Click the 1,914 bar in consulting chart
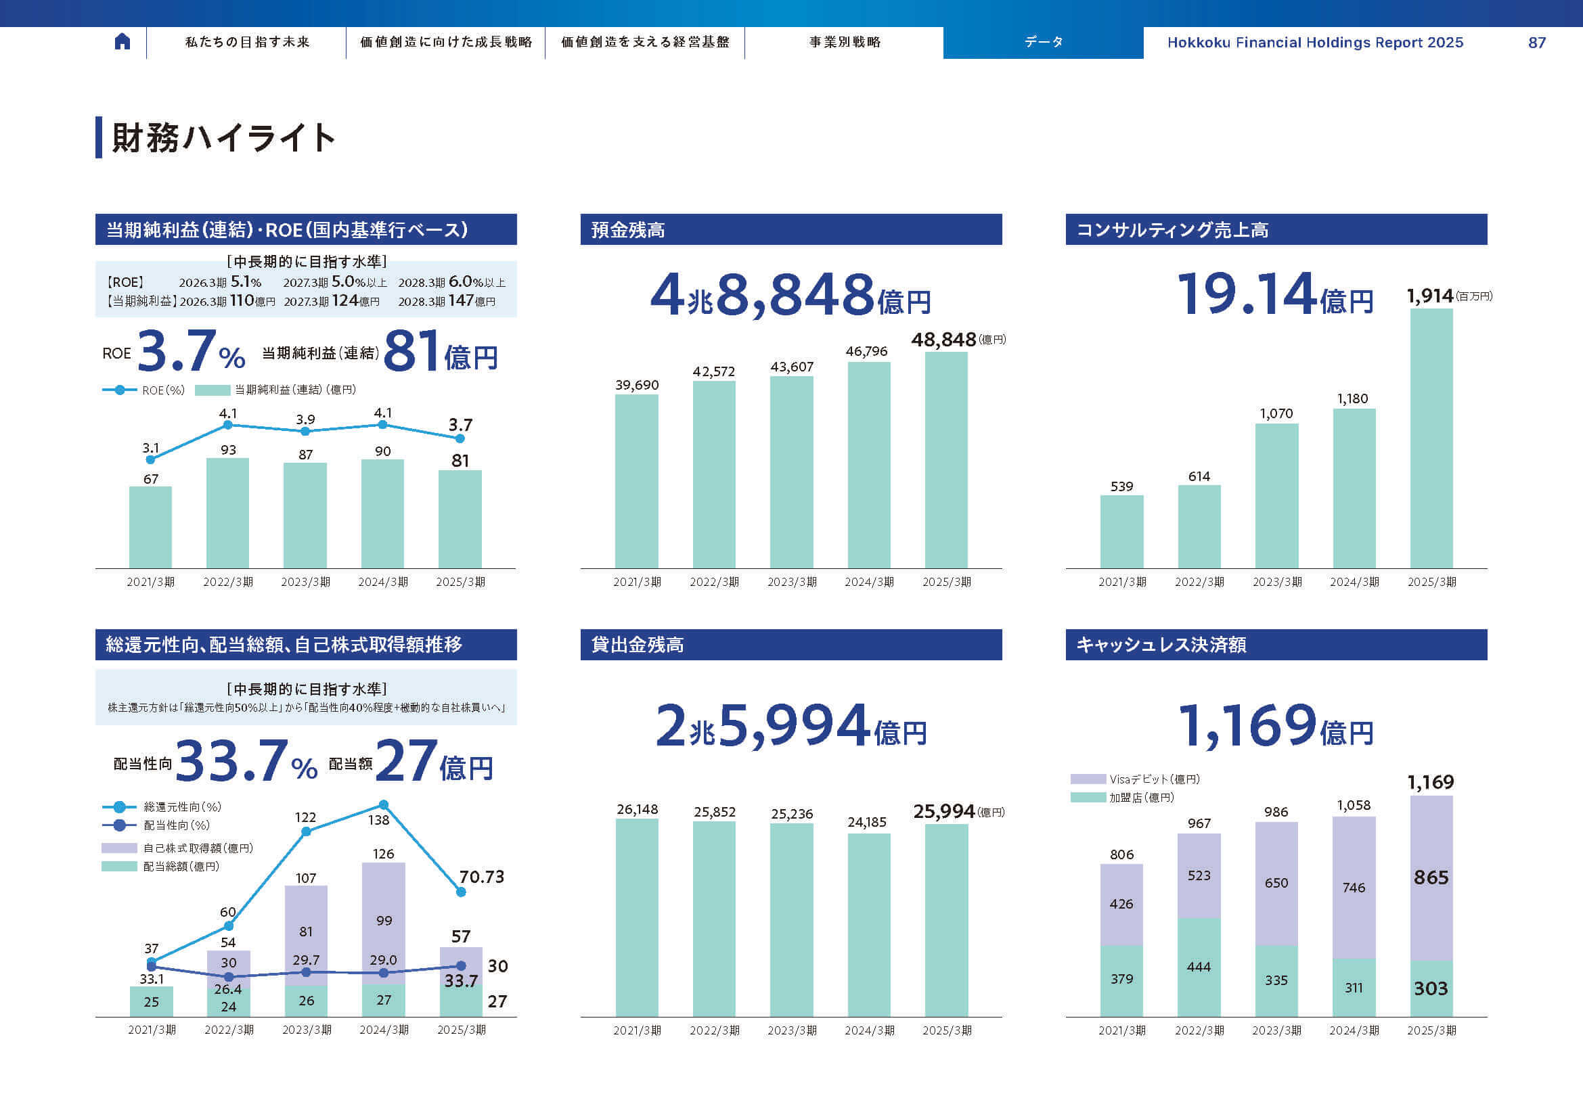1583x1119 pixels. (x=1431, y=438)
